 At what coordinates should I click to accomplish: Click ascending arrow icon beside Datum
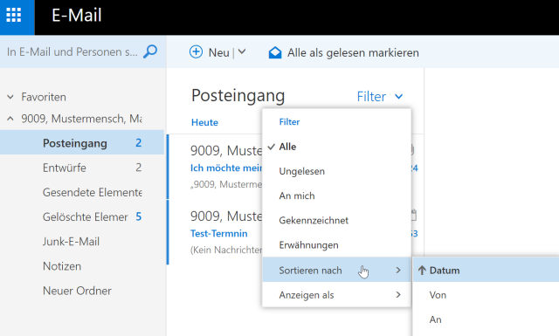tap(422, 271)
